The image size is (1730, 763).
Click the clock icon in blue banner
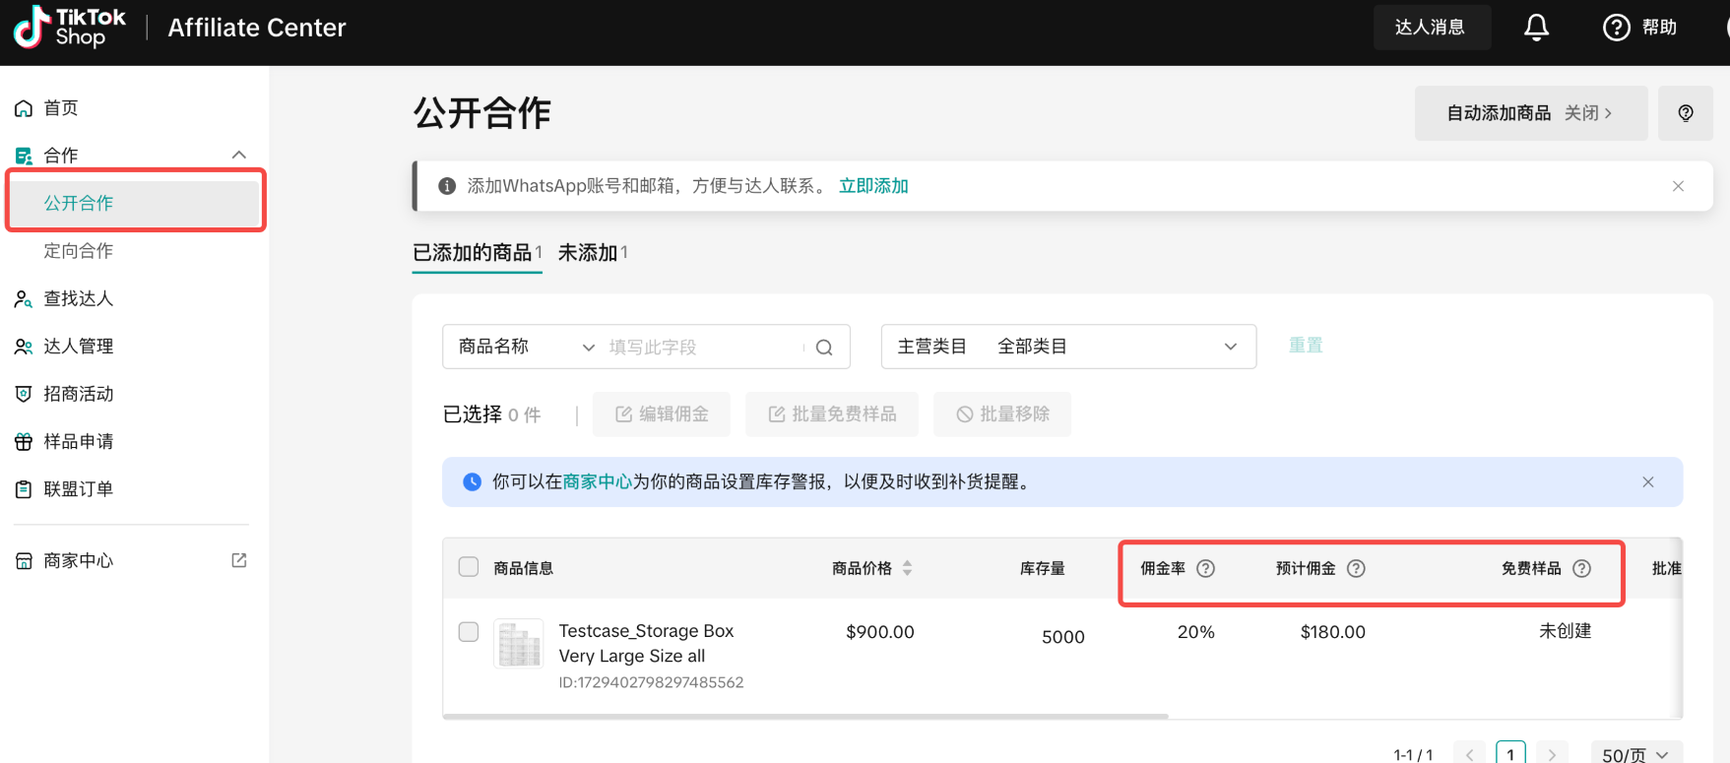click(x=473, y=482)
